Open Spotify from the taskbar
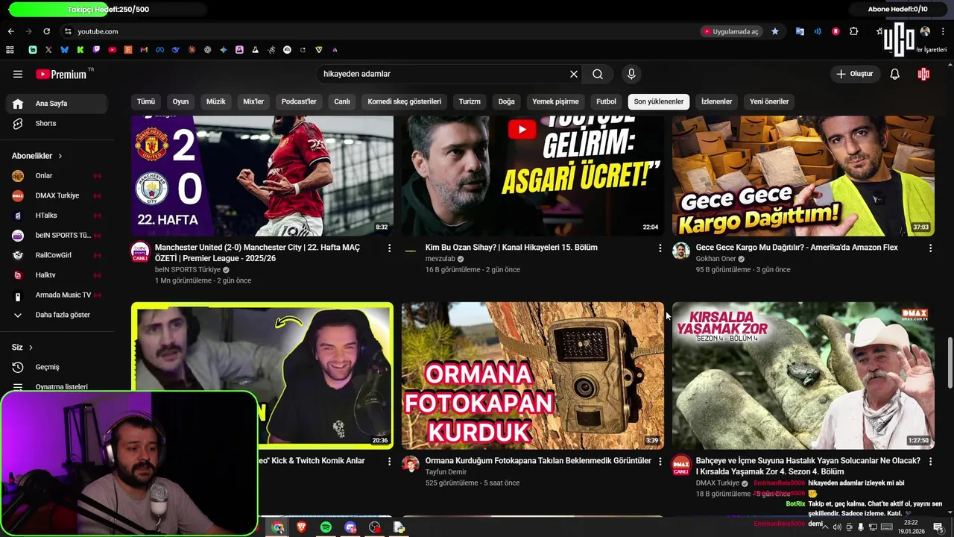 click(326, 527)
